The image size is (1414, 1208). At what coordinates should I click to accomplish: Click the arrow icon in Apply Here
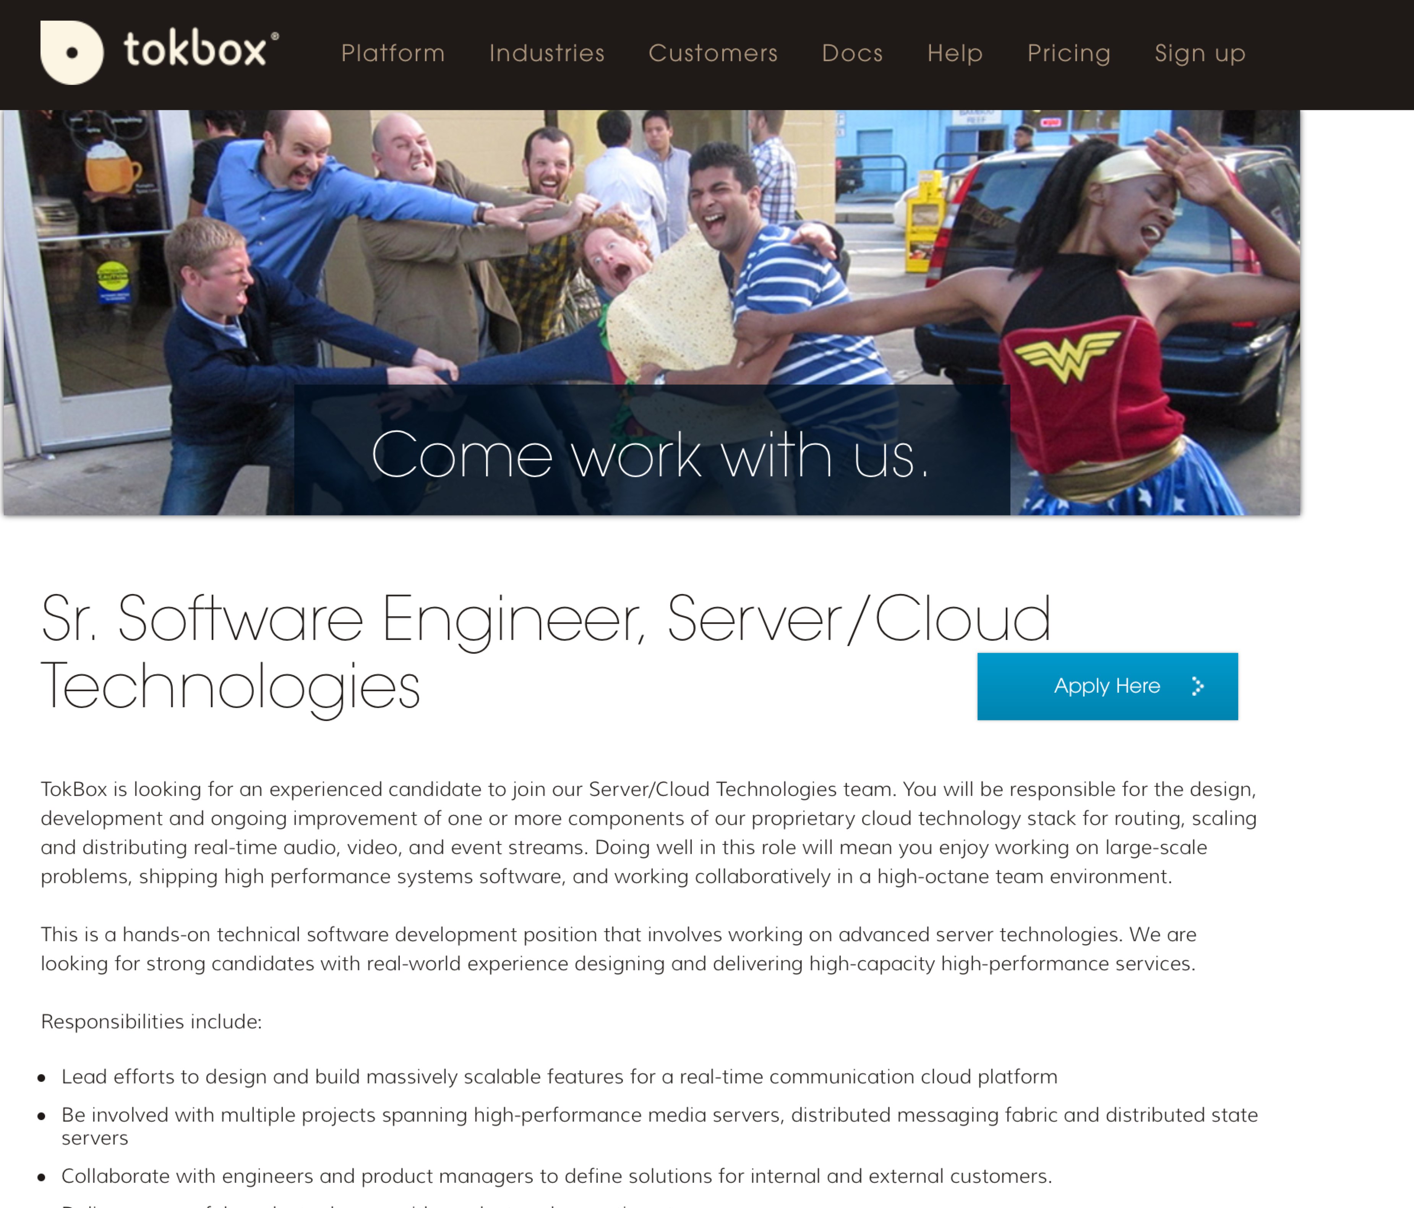[x=1198, y=686]
